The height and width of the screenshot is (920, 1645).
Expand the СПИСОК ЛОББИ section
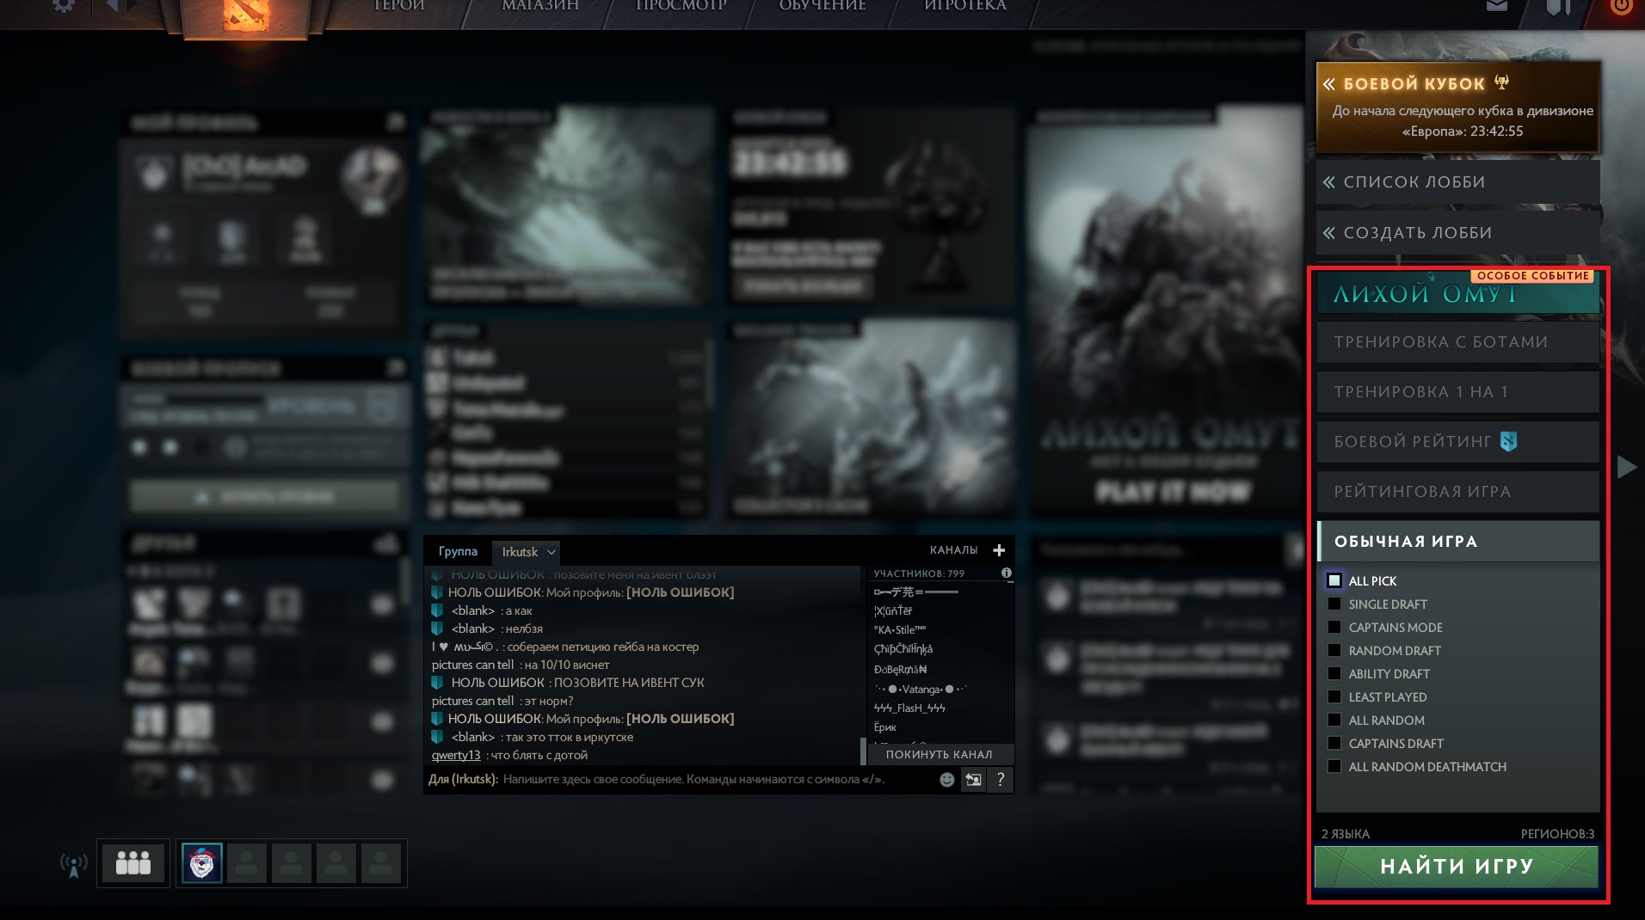pos(1457,182)
